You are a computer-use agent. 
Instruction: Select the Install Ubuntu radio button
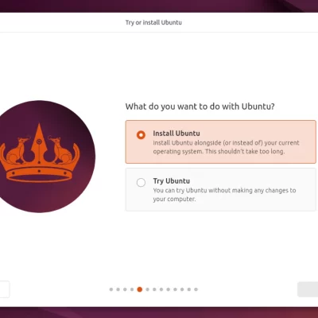[141, 135]
